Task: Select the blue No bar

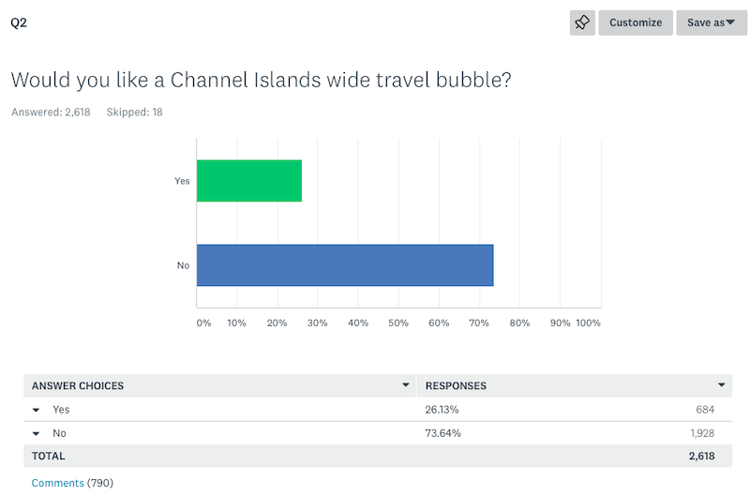Action: click(x=345, y=265)
